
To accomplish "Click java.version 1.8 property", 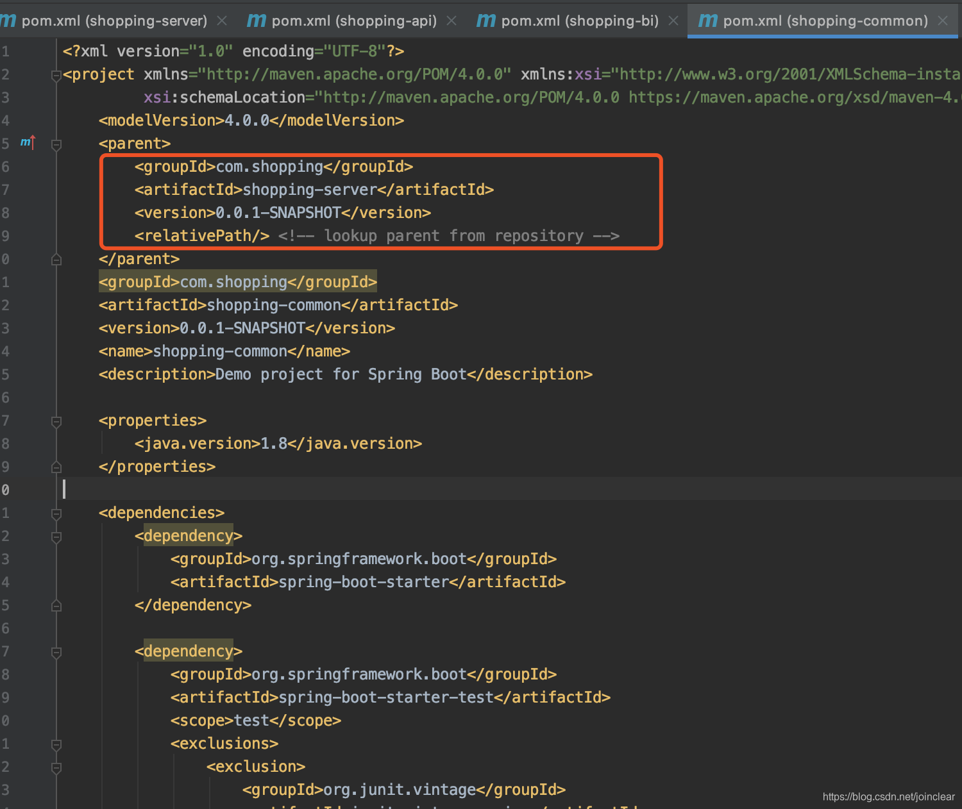I will [x=278, y=444].
